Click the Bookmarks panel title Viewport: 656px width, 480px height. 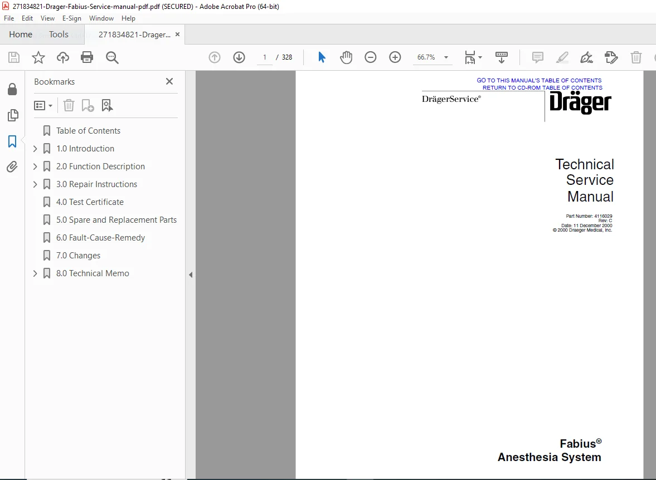pos(55,82)
